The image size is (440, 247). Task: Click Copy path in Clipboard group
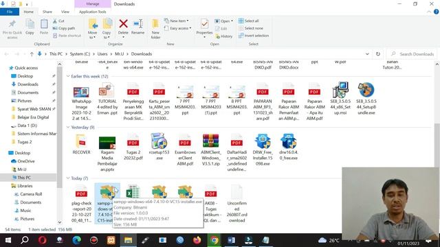coord(64,28)
